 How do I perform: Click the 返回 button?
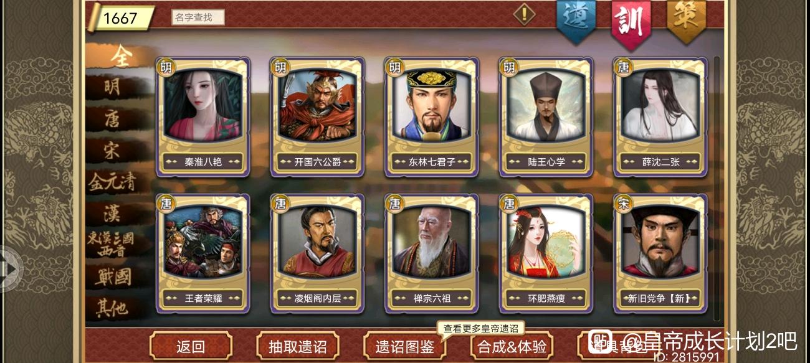(191, 346)
